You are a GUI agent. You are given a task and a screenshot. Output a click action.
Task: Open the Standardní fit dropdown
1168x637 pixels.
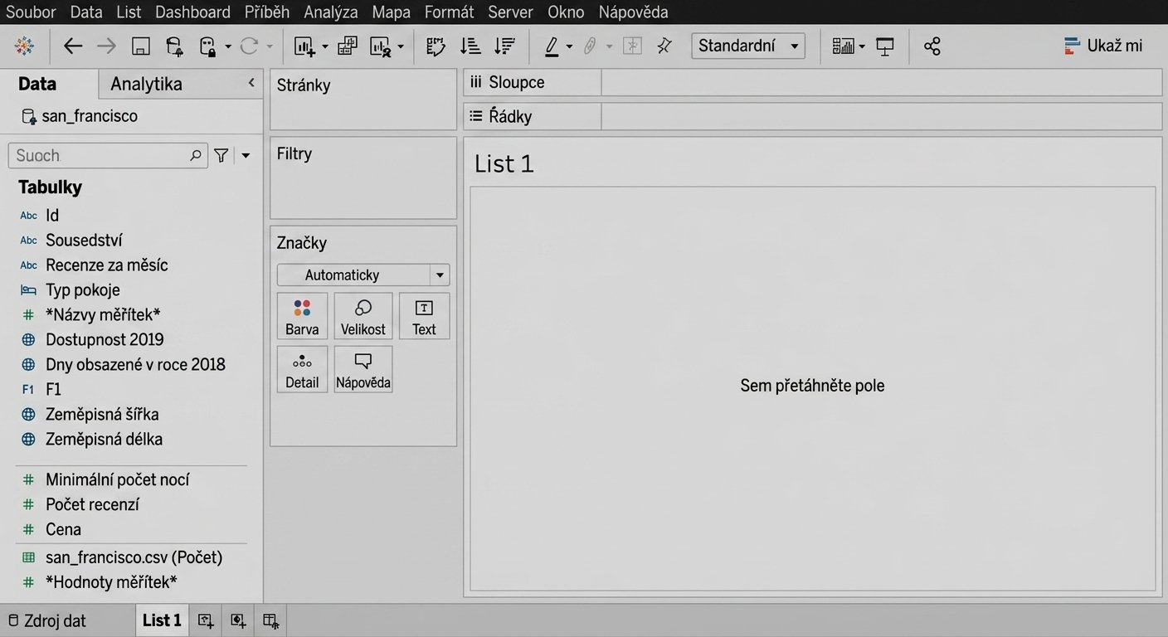(748, 46)
